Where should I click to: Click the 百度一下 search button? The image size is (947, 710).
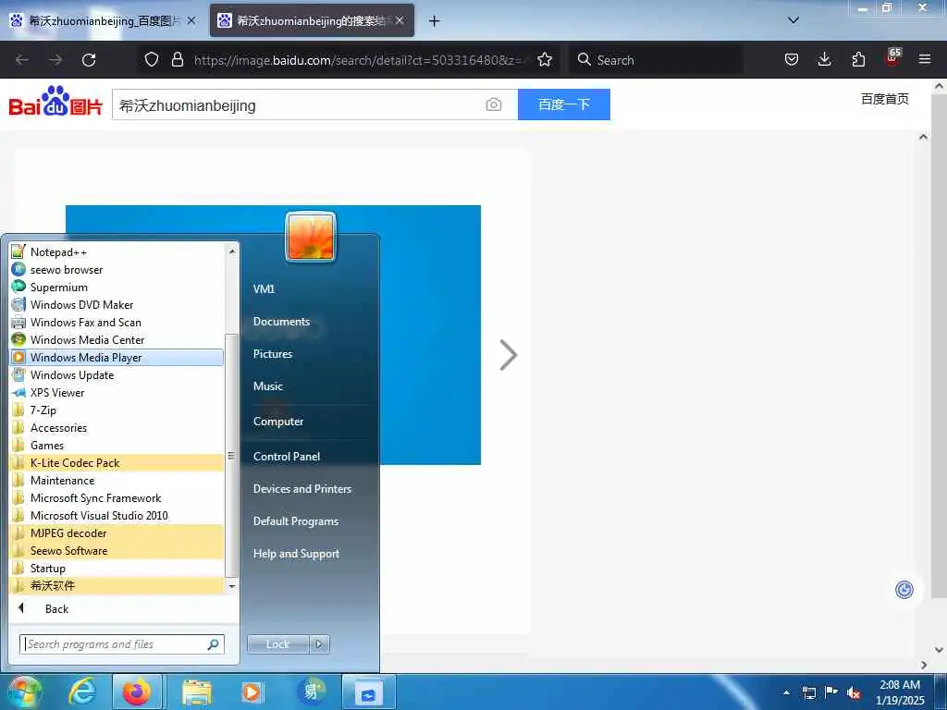564,104
